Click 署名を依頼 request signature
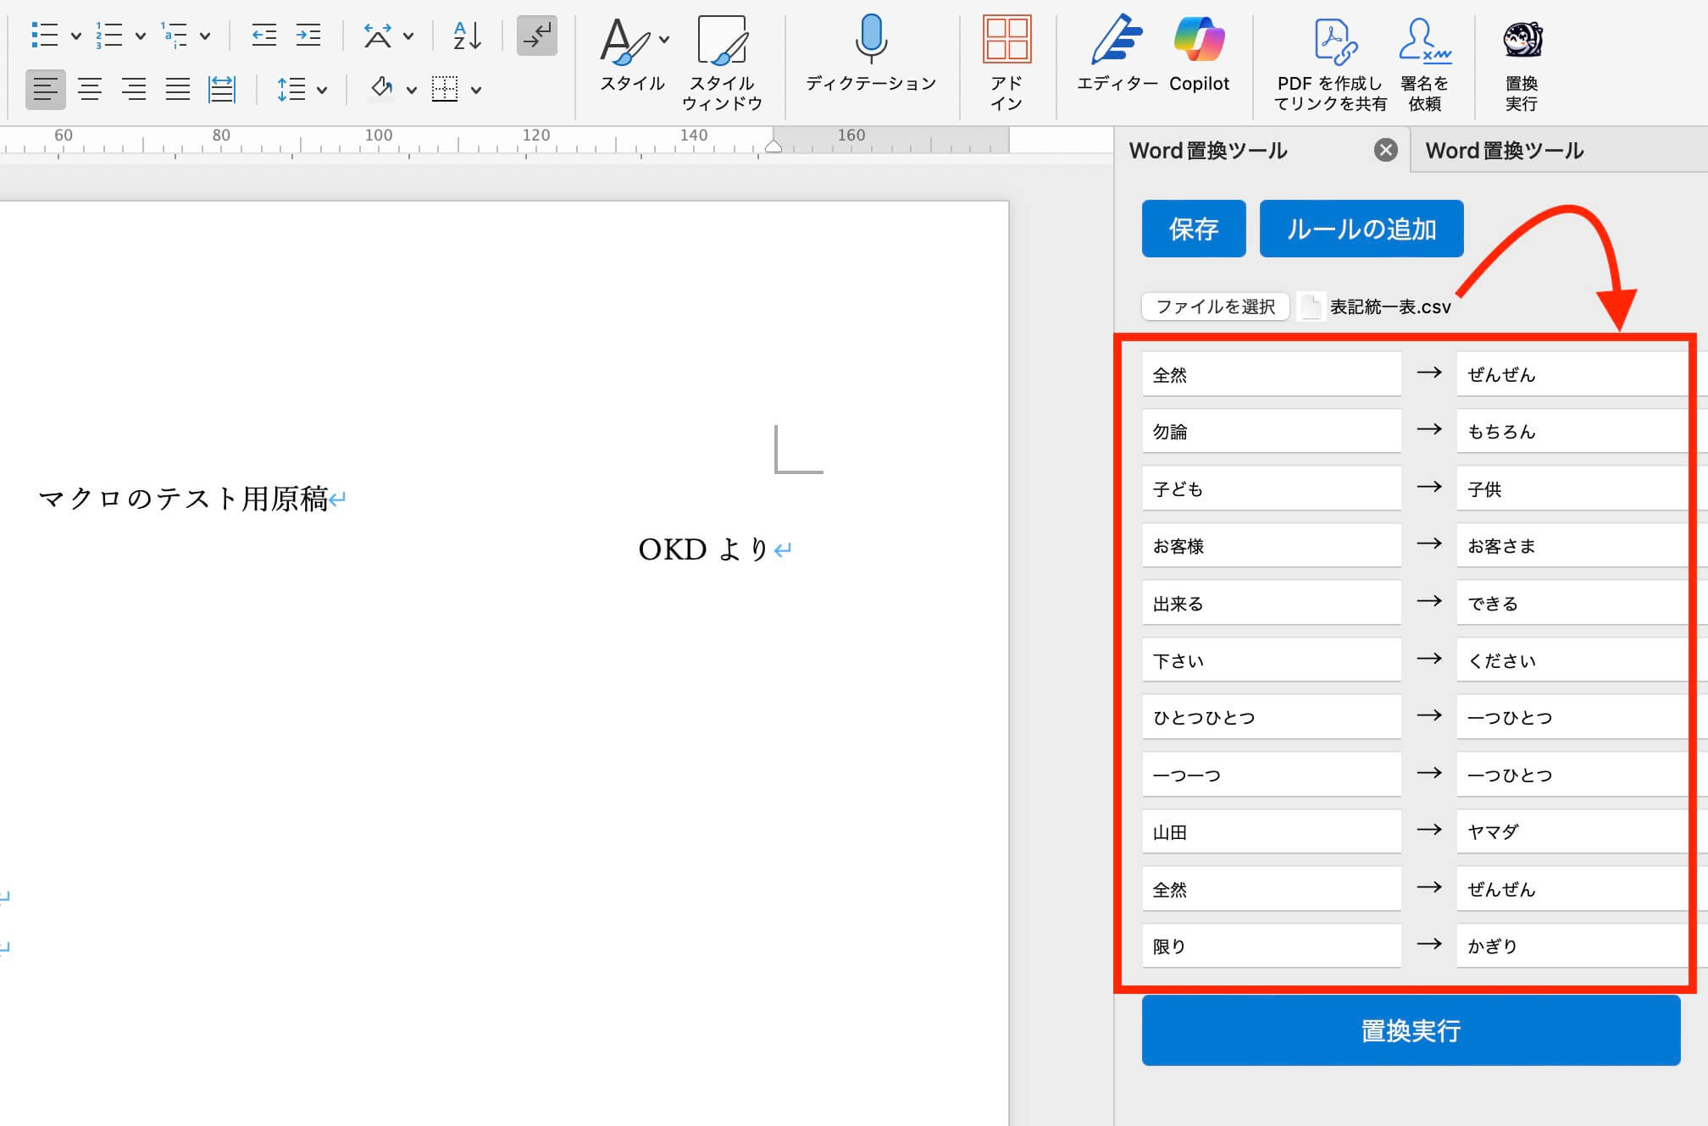This screenshot has width=1708, height=1126. (1425, 63)
